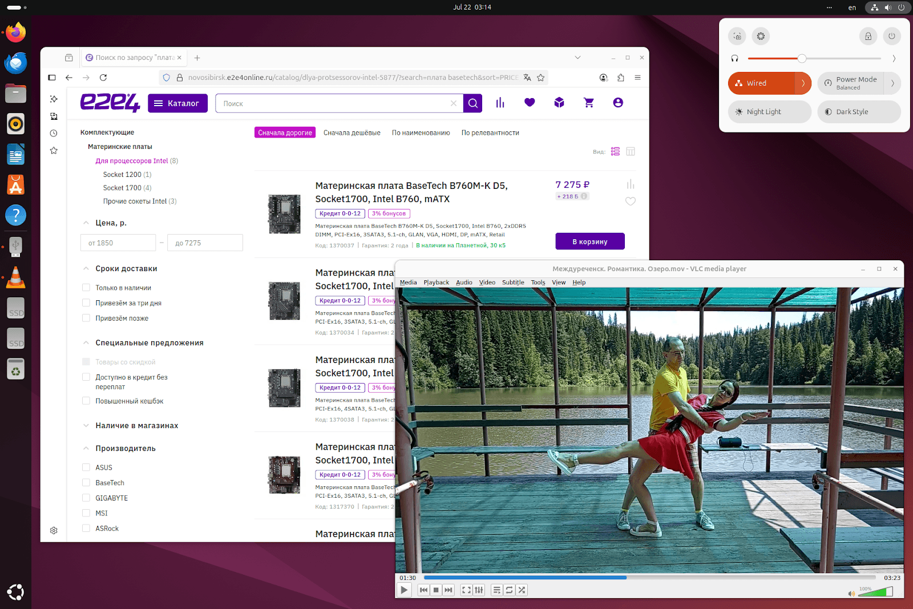Open the comparison chart icon in header
Viewport: 913px width, 609px height.
500,103
